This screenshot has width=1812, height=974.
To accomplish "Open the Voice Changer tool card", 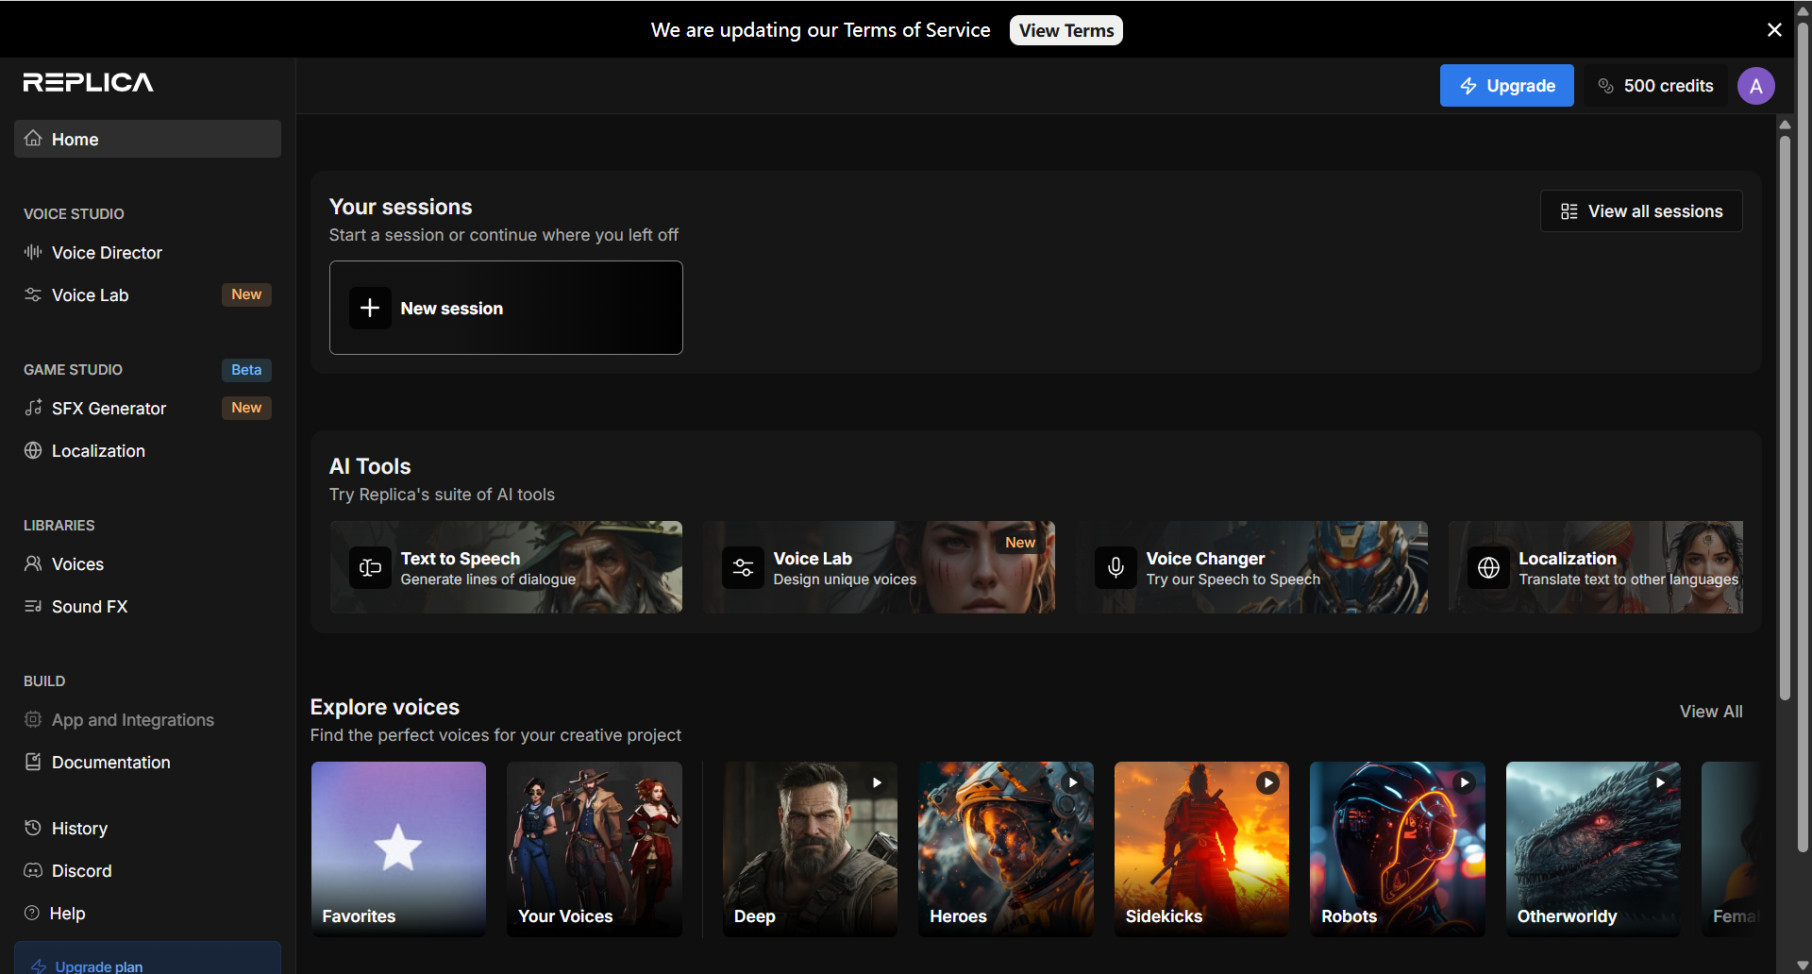I will pos(1251,567).
